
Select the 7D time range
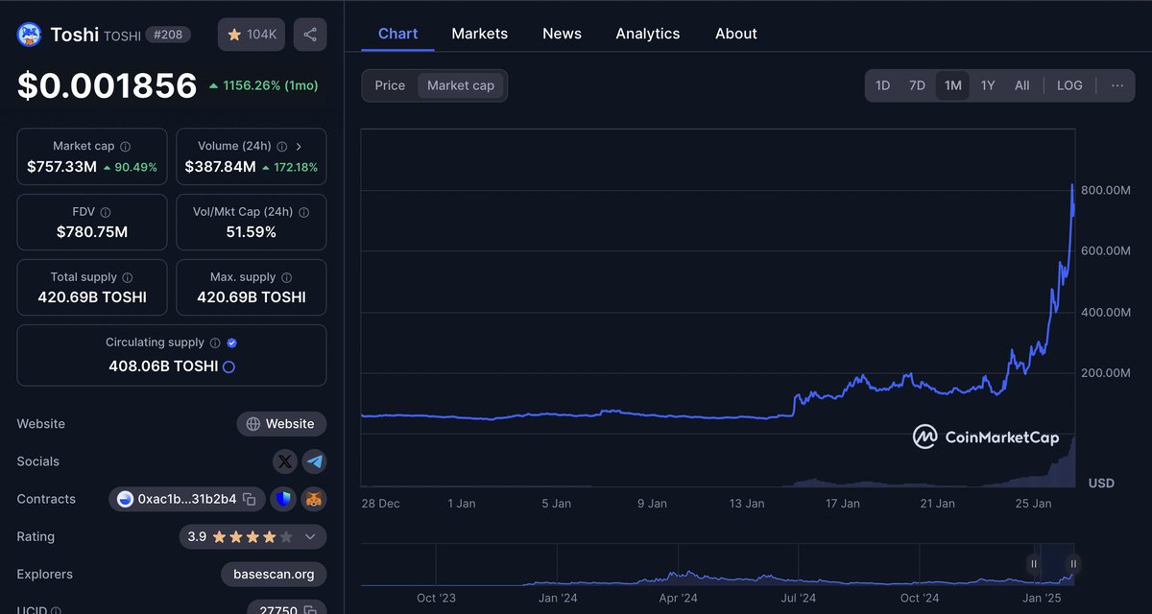click(x=917, y=85)
